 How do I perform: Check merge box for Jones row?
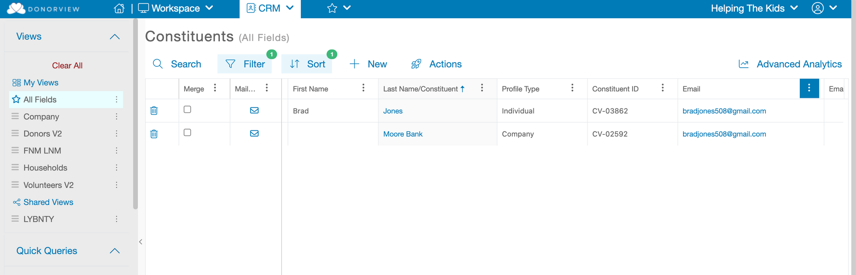click(187, 109)
